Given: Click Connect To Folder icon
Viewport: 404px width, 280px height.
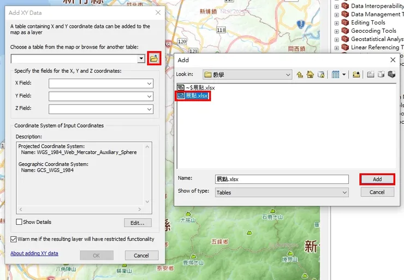Looking at the screenshot, I should (x=357, y=75).
